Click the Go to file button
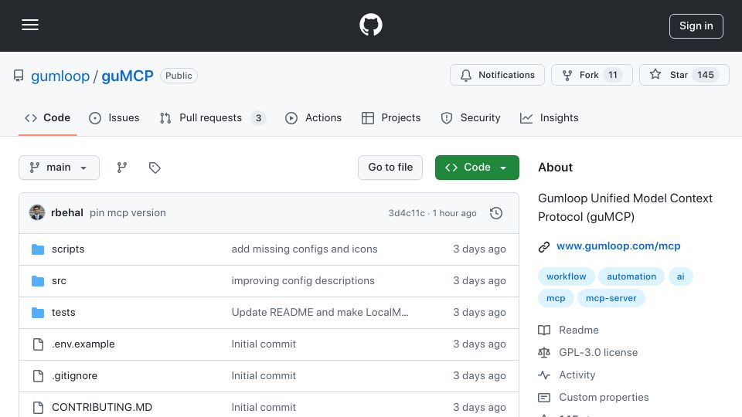 point(390,168)
